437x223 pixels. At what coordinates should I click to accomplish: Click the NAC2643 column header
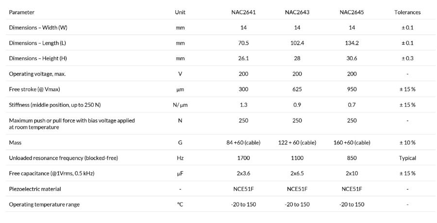297,12
